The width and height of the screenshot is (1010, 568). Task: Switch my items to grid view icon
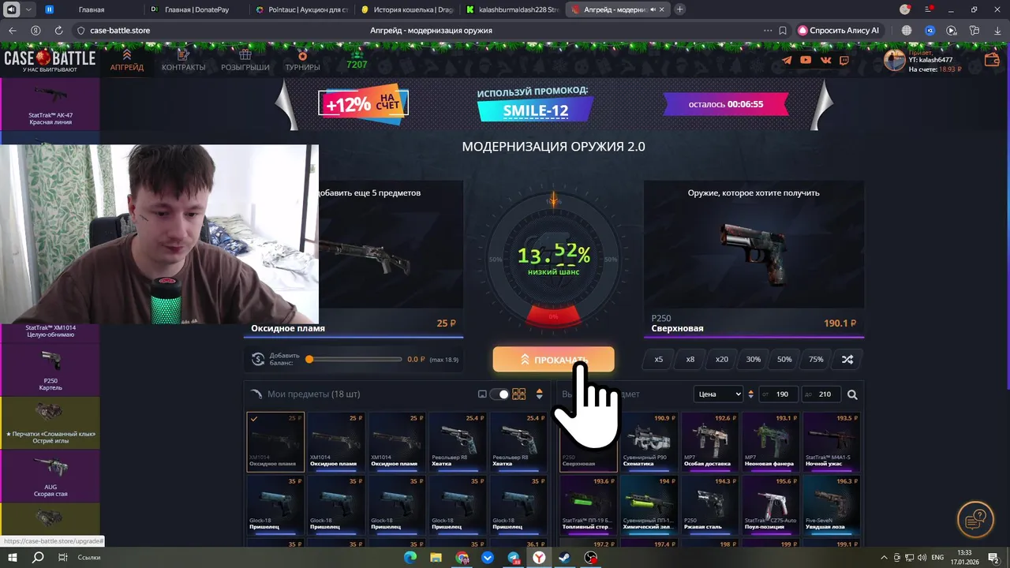pyautogui.click(x=518, y=394)
